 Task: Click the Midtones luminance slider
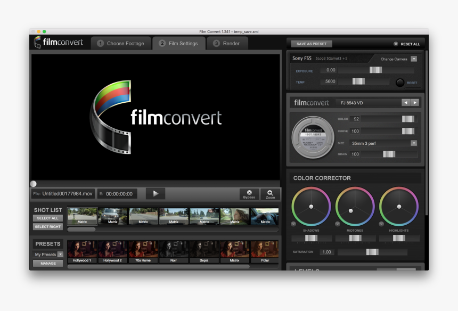click(355, 238)
